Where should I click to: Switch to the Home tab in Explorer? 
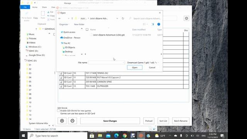35,7
